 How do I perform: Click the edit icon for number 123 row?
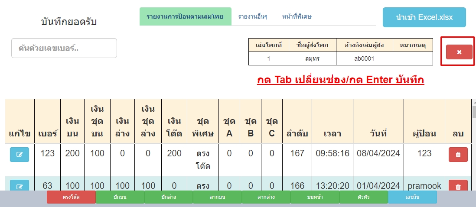pyautogui.click(x=20, y=154)
